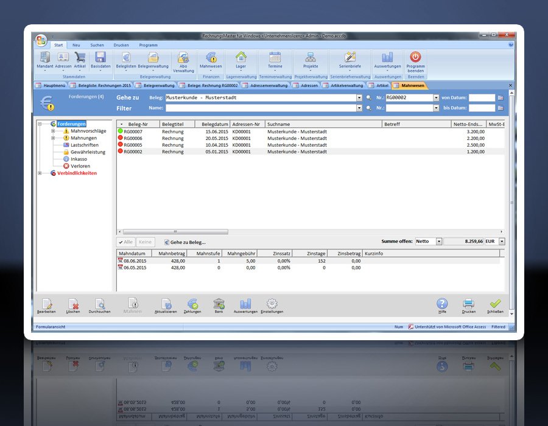Click in the Name filter field
The width and height of the screenshot is (548, 426).
pyautogui.click(x=261, y=108)
